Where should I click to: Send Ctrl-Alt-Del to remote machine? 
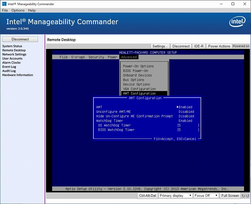(x=147, y=196)
